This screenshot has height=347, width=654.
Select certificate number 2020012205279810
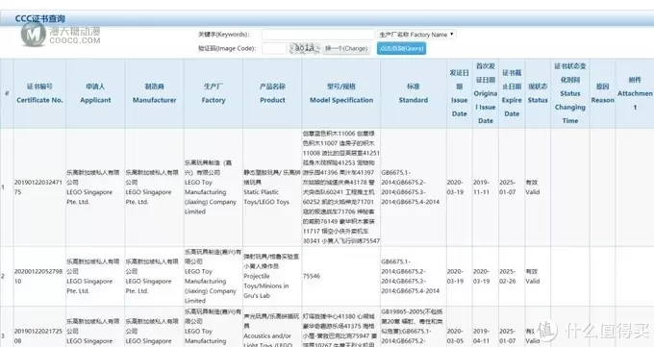click(x=38, y=276)
